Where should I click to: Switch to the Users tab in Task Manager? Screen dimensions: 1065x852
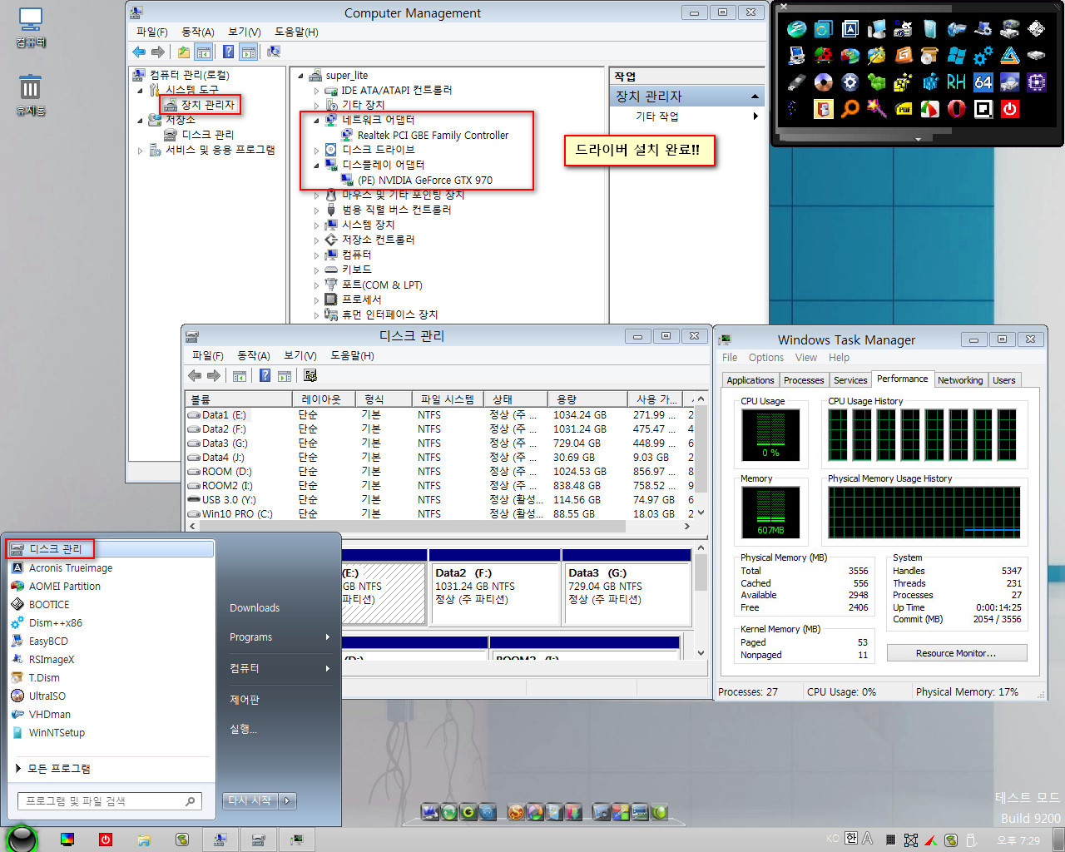coord(1004,380)
